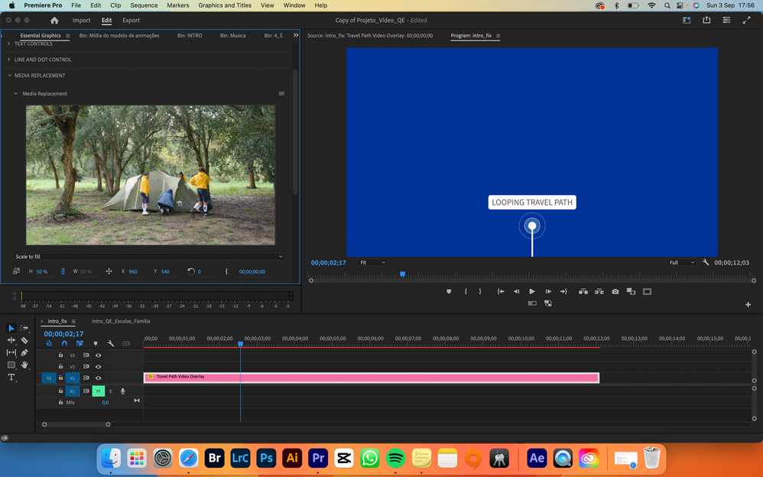
Task: Switch to intro_QE_Escolas_Familia sequence tab
Action: click(121, 322)
